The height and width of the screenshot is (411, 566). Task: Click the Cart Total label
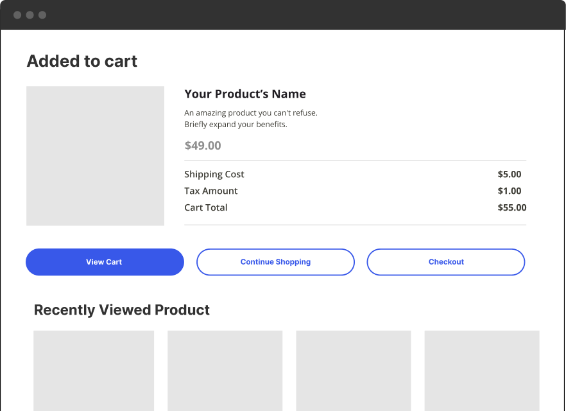206,207
